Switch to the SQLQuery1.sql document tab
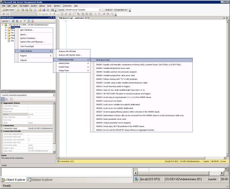This screenshot has height=189, width=230. (74, 18)
